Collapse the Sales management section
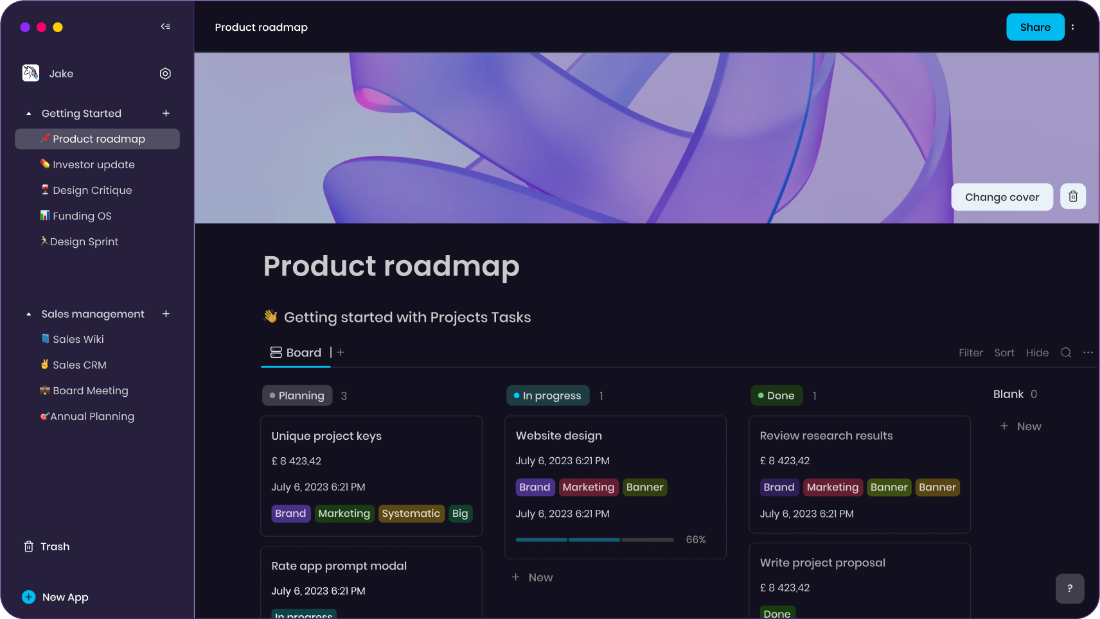Image resolution: width=1100 pixels, height=619 pixels. [x=28, y=314]
